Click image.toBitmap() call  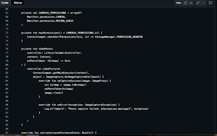tap(75, 85)
